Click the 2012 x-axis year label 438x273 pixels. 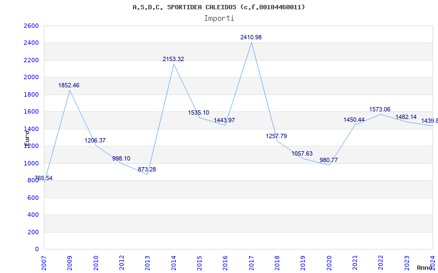[122, 263]
